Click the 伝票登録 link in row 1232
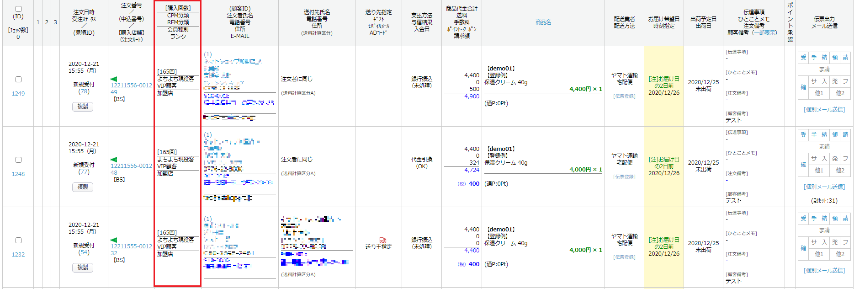 (624, 257)
